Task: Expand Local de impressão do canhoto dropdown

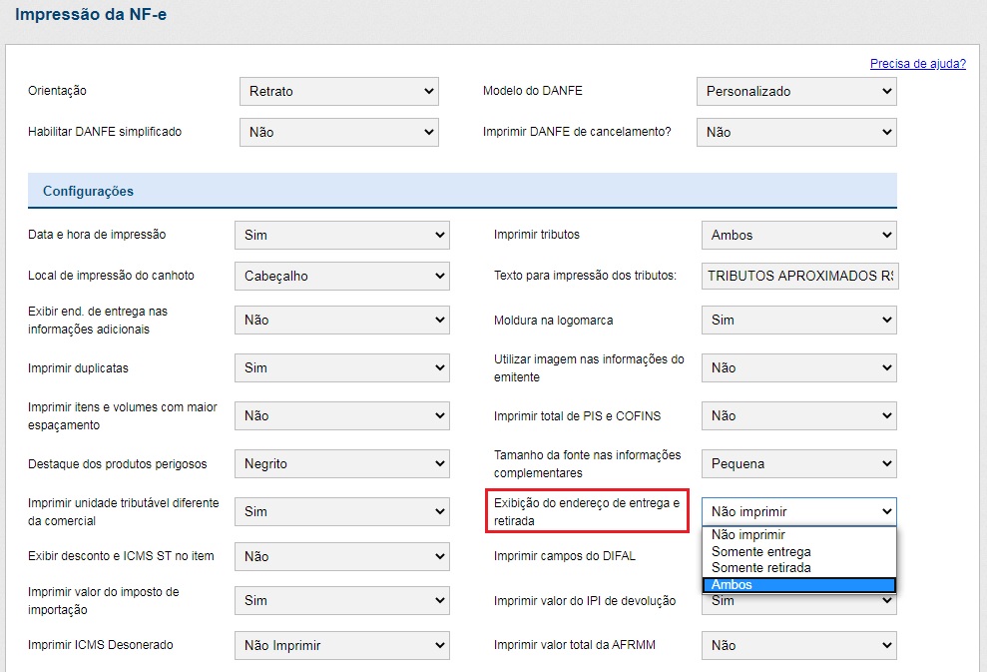Action: pyautogui.click(x=341, y=276)
